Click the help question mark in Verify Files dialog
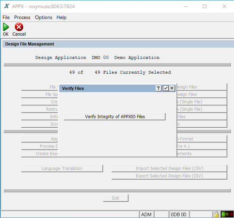The image size is (234, 218). click(159, 88)
